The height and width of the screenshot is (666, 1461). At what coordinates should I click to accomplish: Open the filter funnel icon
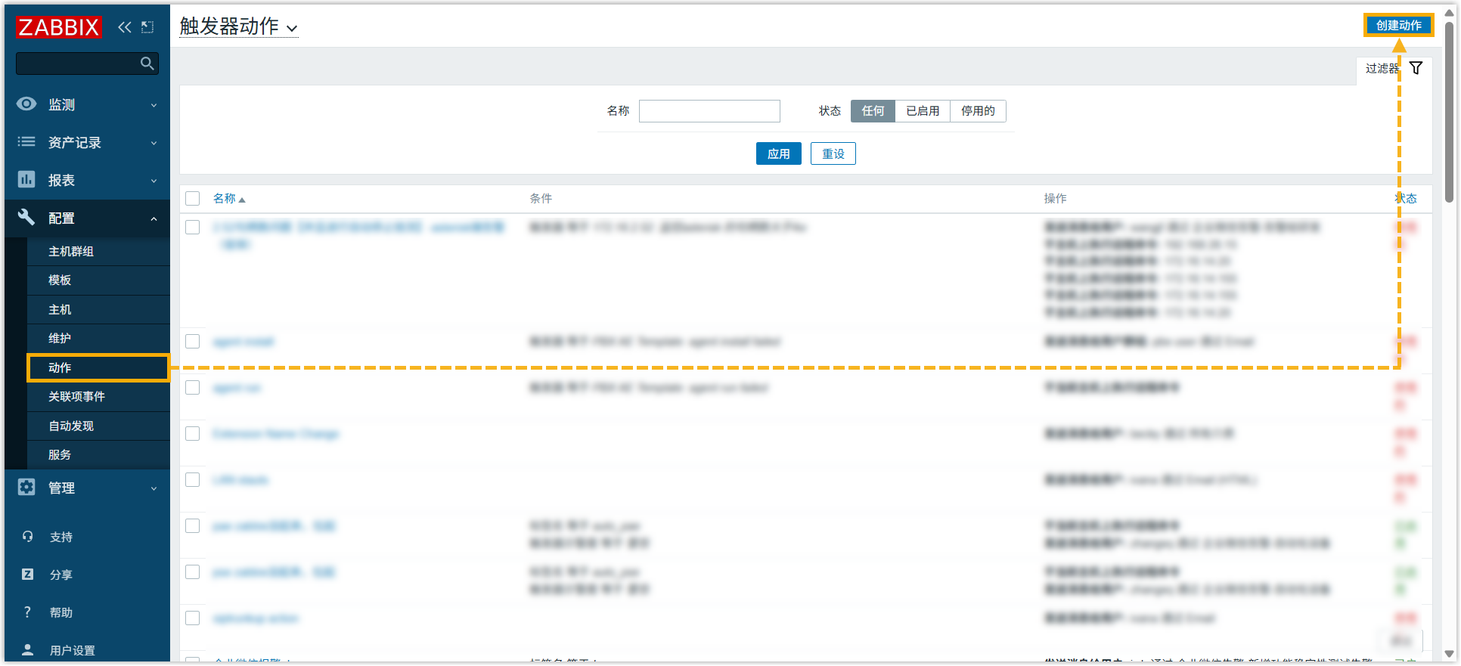1416,68
